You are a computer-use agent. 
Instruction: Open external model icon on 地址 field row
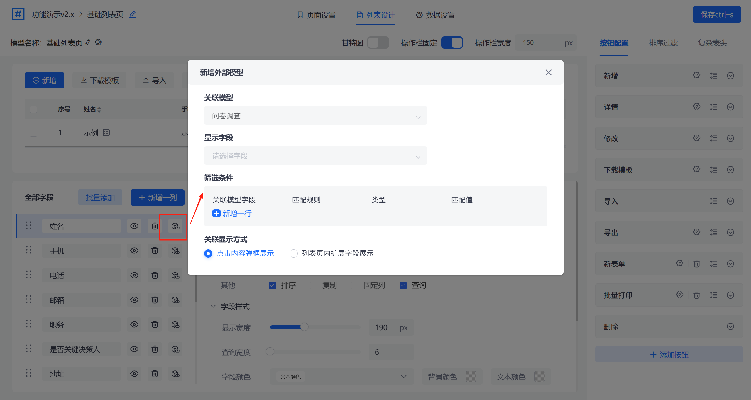175,374
